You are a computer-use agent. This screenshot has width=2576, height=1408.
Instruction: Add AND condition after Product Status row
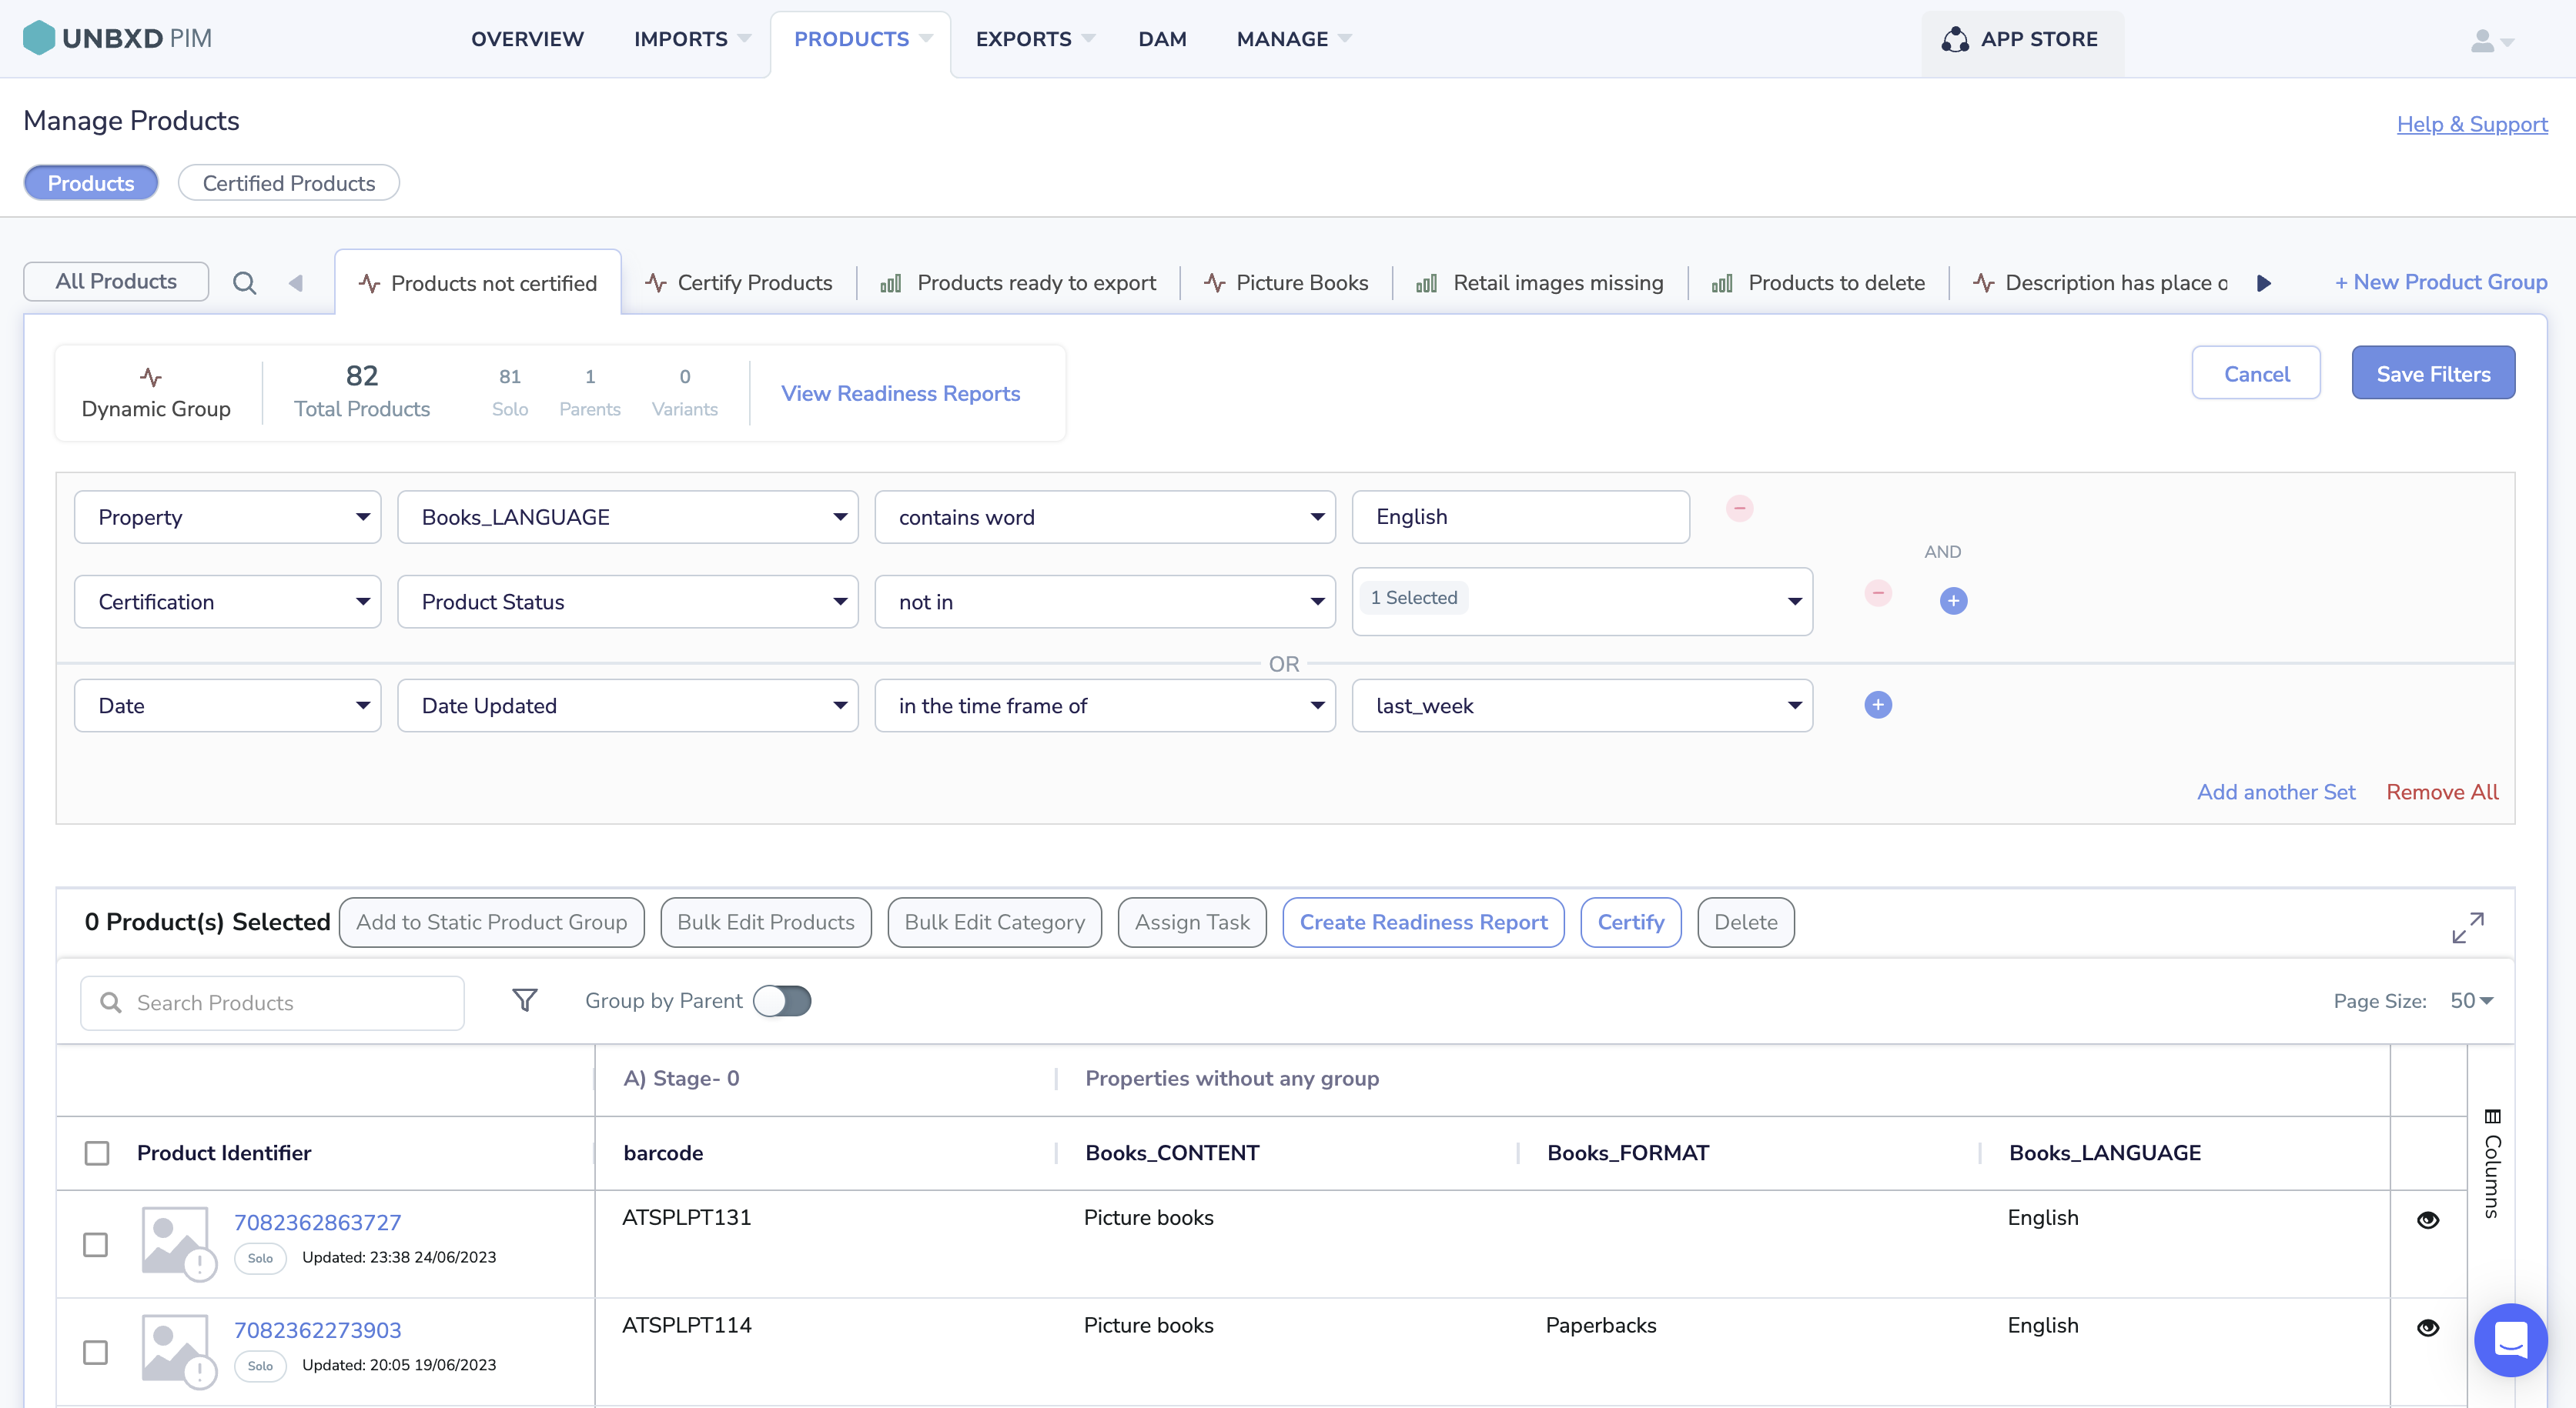point(1953,601)
